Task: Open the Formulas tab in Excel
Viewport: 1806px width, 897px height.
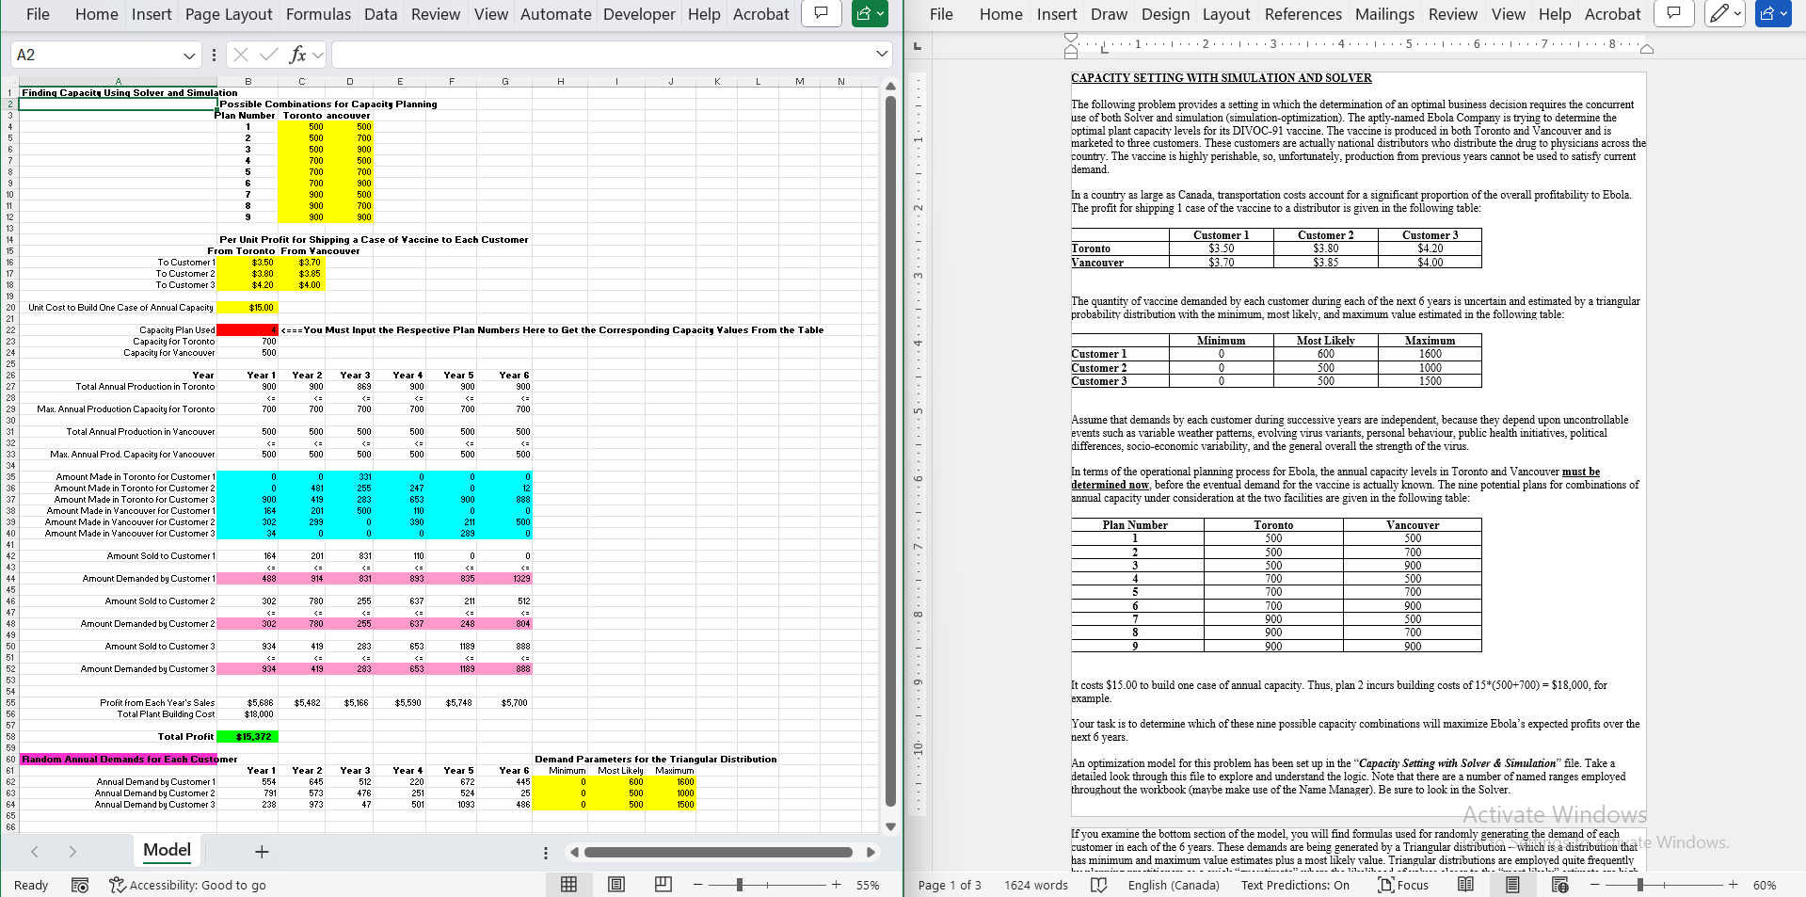Action: [x=318, y=14]
